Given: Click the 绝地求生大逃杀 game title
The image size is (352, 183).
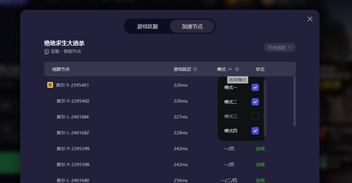Looking at the screenshot, I should pos(64,43).
